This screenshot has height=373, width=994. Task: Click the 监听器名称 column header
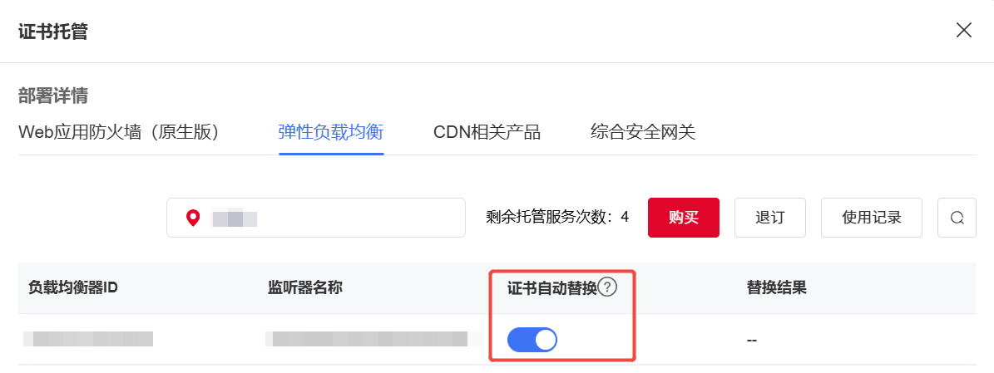click(305, 287)
